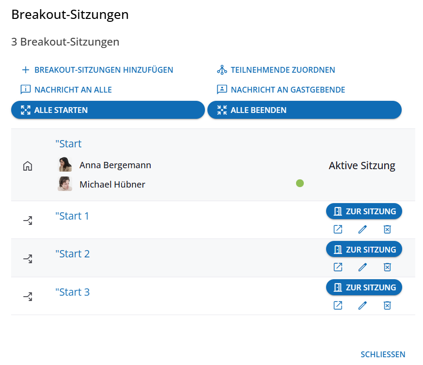
Task: Send NACHRICHT AN ALLE message
Action: pyautogui.click(x=66, y=90)
